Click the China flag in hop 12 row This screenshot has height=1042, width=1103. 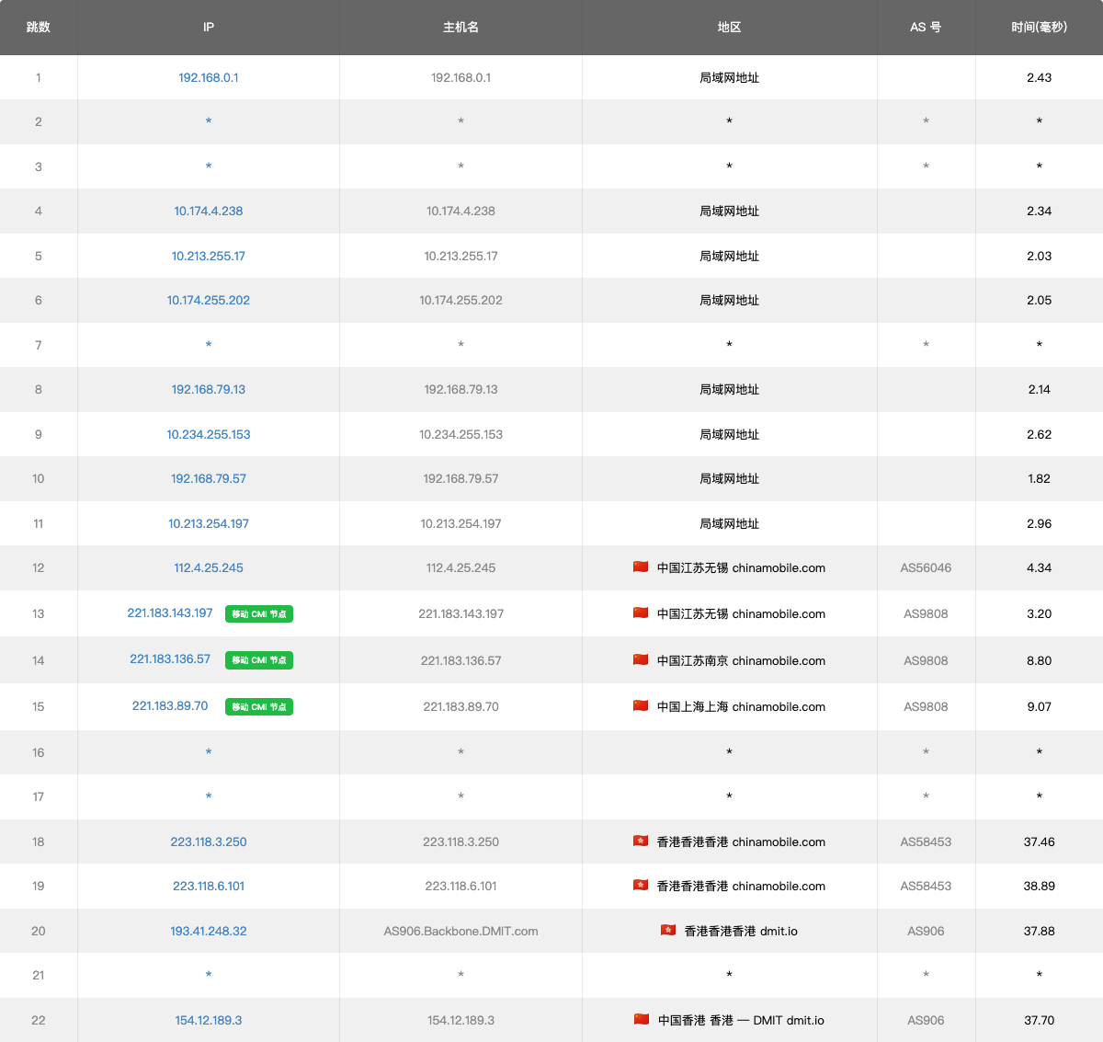coord(641,567)
